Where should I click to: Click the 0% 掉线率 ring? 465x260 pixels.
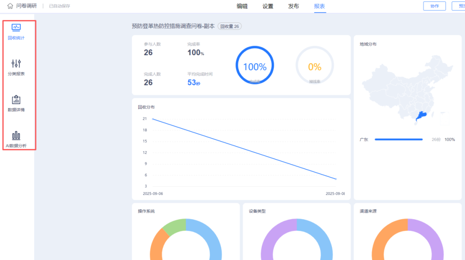coord(315,65)
